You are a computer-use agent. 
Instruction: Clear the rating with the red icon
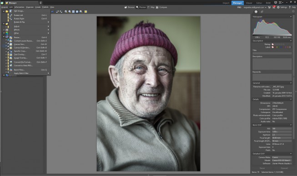272,44
